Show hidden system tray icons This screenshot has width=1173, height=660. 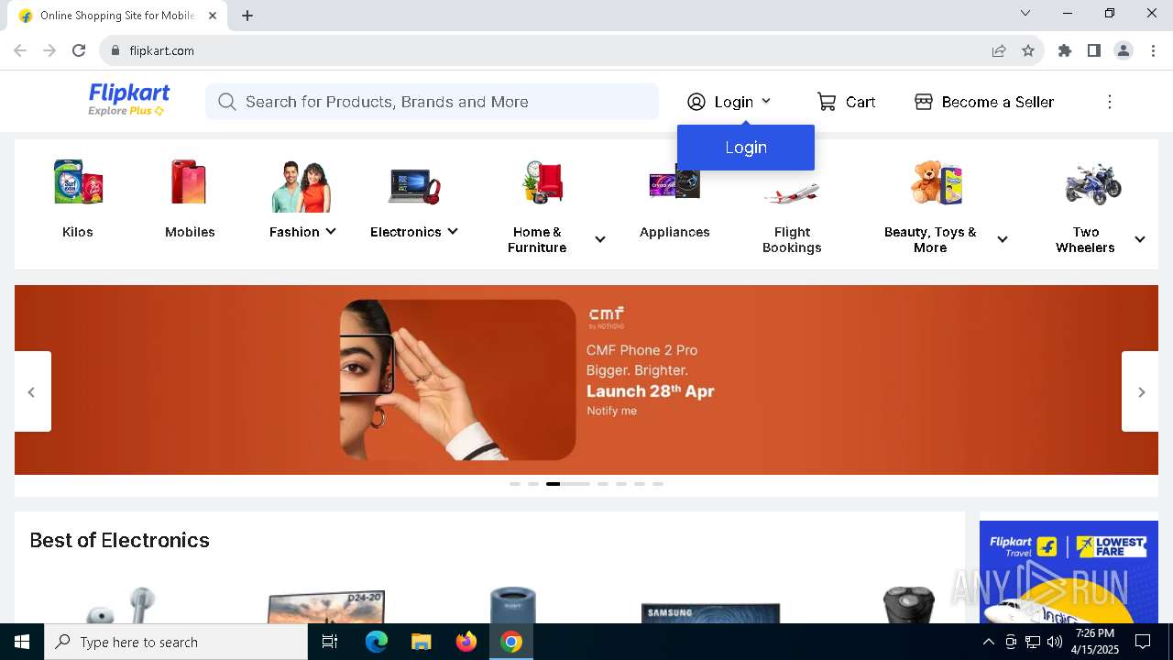988,642
